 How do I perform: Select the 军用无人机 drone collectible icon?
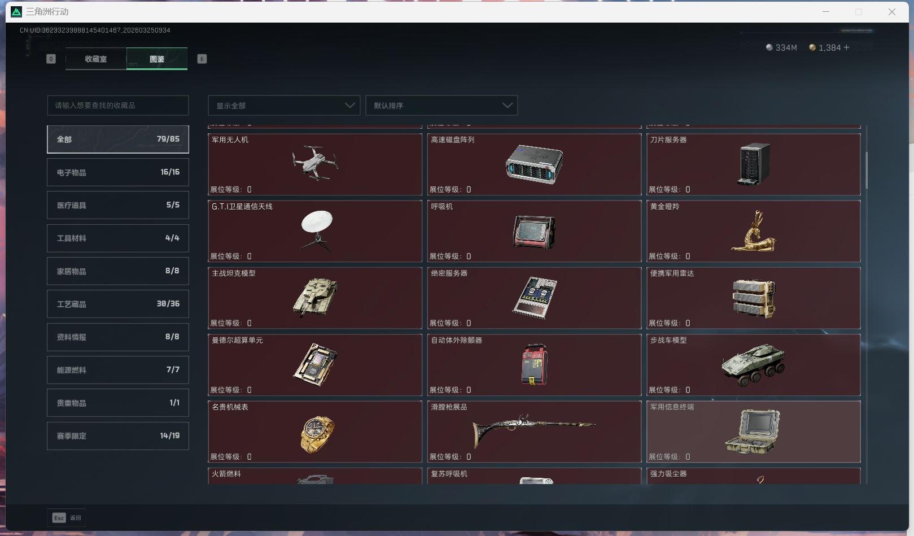[x=314, y=164]
